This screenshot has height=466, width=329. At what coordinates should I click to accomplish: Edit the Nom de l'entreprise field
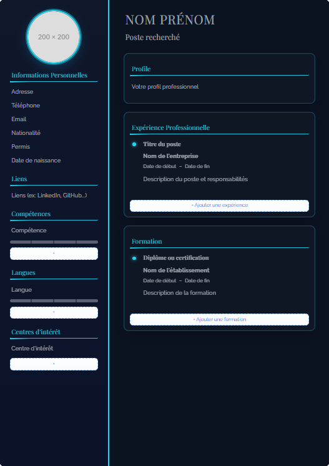click(170, 156)
